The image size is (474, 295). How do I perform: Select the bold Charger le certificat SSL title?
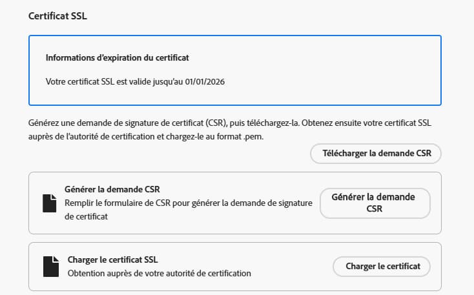pos(113,260)
